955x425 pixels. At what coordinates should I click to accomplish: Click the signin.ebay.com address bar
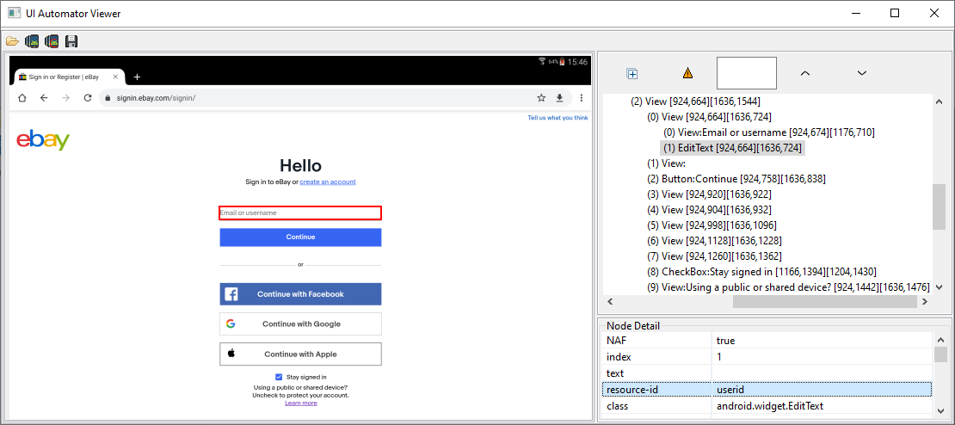335,98
